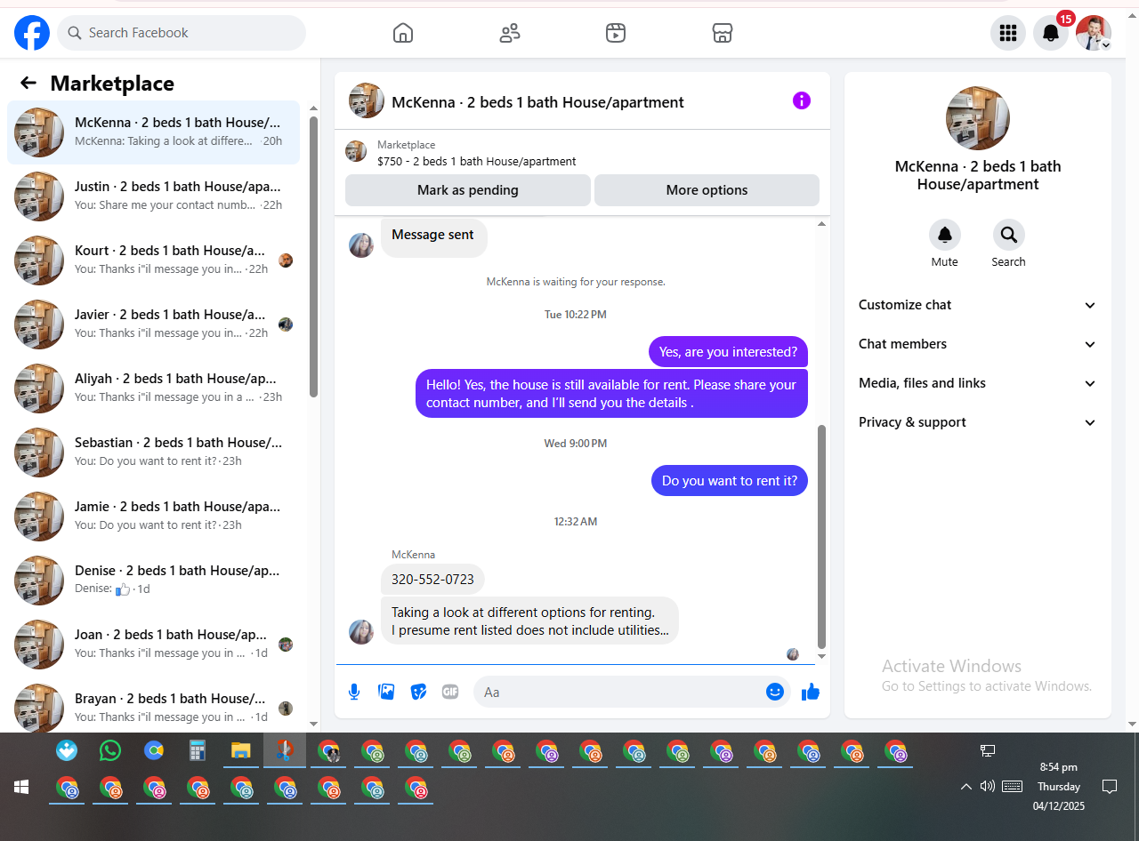Open the emoji picker smiley icon
1139x841 pixels.
[x=775, y=692]
